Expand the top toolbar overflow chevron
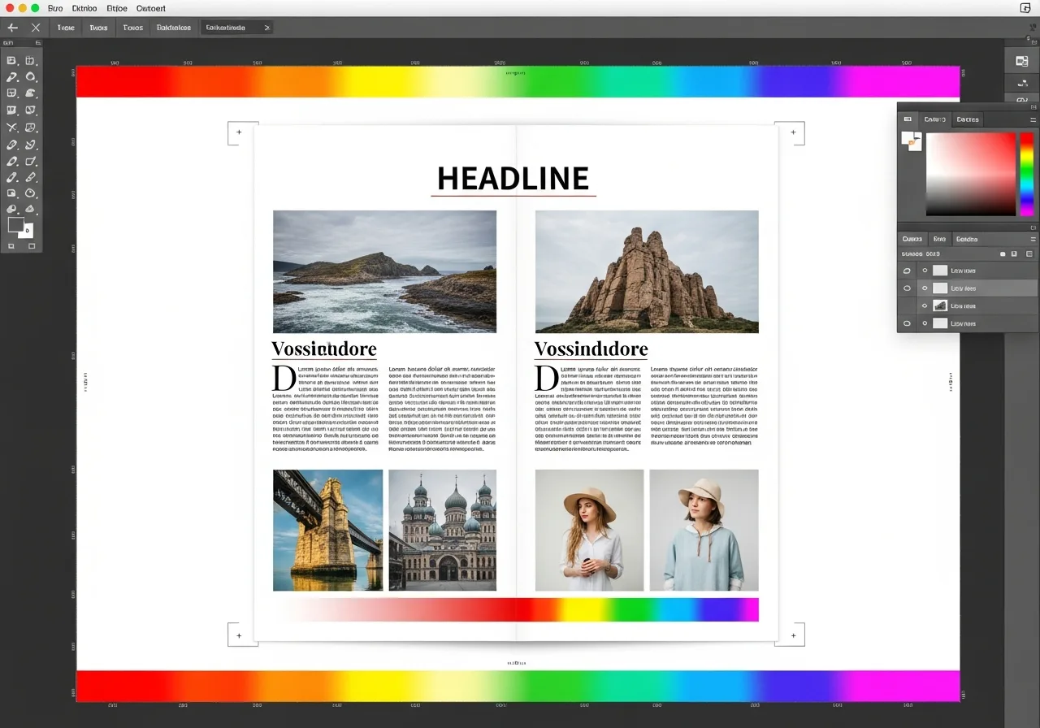The image size is (1040, 728). tap(266, 28)
